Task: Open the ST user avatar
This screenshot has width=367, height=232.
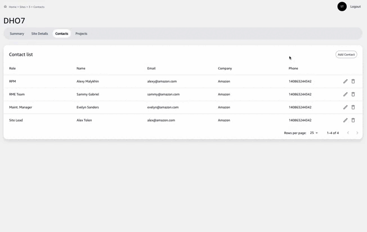Action: click(342, 7)
